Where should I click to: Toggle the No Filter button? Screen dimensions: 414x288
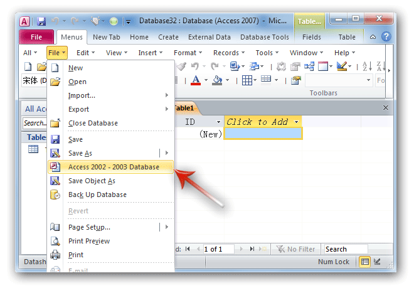[x=295, y=249]
